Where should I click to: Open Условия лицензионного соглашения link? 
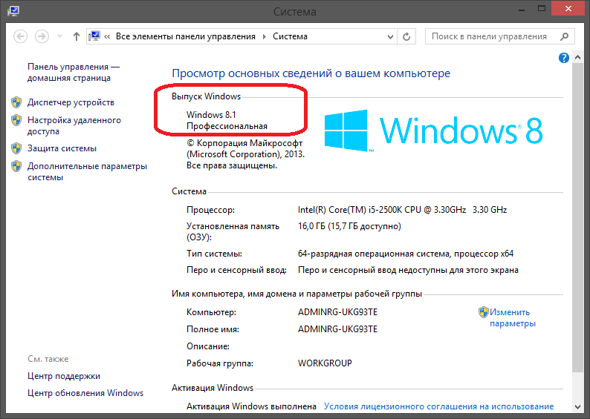(438, 406)
